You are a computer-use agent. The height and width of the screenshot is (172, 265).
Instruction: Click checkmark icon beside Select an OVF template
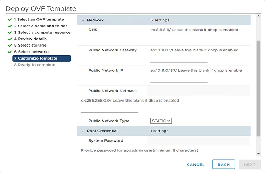[x=9, y=20]
